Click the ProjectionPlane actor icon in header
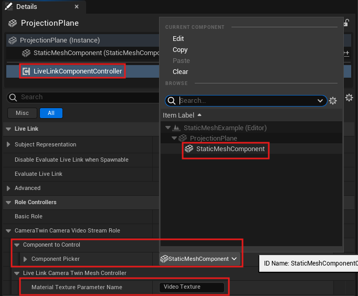This screenshot has width=358, height=296. point(13,23)
